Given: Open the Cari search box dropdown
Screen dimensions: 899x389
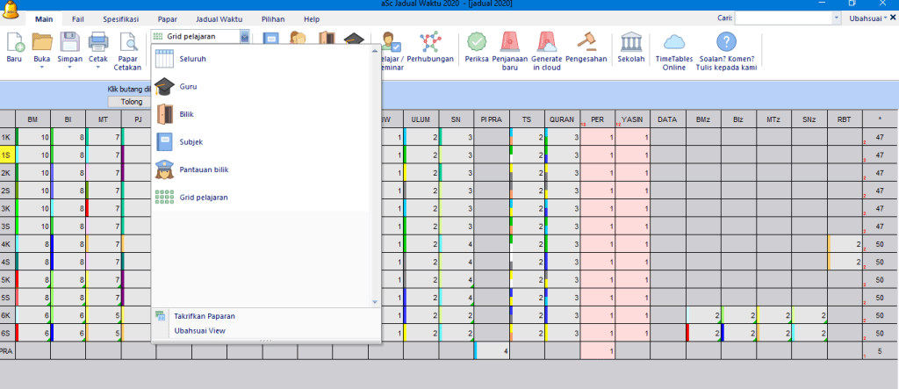Looking at the screenshot, I should click(836, 18).
